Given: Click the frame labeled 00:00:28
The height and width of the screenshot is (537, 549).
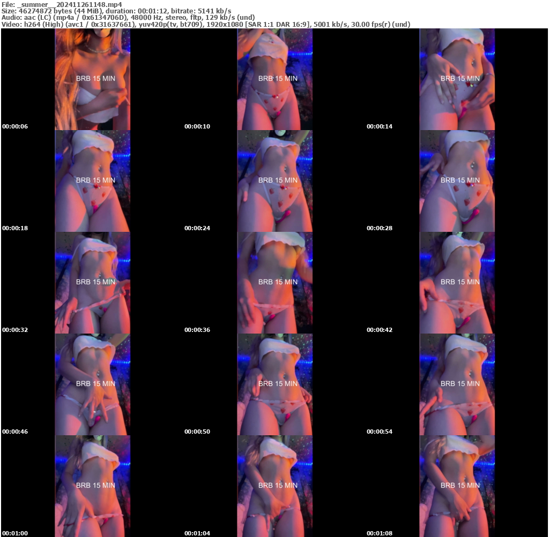Looking at the screenshot, I should (x=457, y=180).
